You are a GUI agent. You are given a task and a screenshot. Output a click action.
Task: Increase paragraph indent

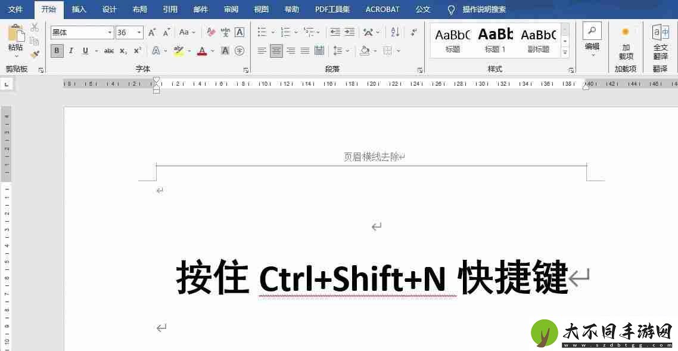349,32
